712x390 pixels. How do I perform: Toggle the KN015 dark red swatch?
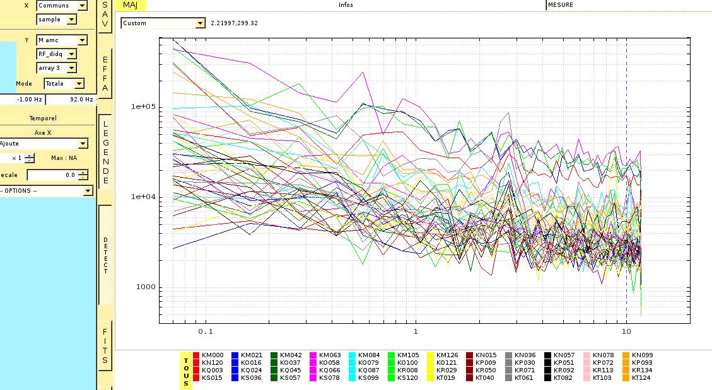click(470, 355)
